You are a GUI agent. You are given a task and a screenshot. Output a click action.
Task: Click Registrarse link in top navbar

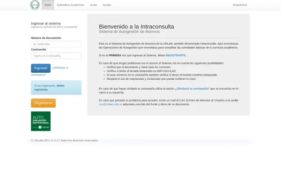coord(240,5)
